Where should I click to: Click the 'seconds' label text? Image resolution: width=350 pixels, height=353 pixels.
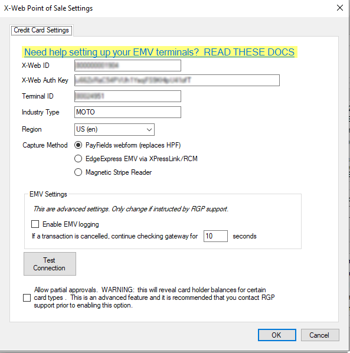[x=244, y=236]
